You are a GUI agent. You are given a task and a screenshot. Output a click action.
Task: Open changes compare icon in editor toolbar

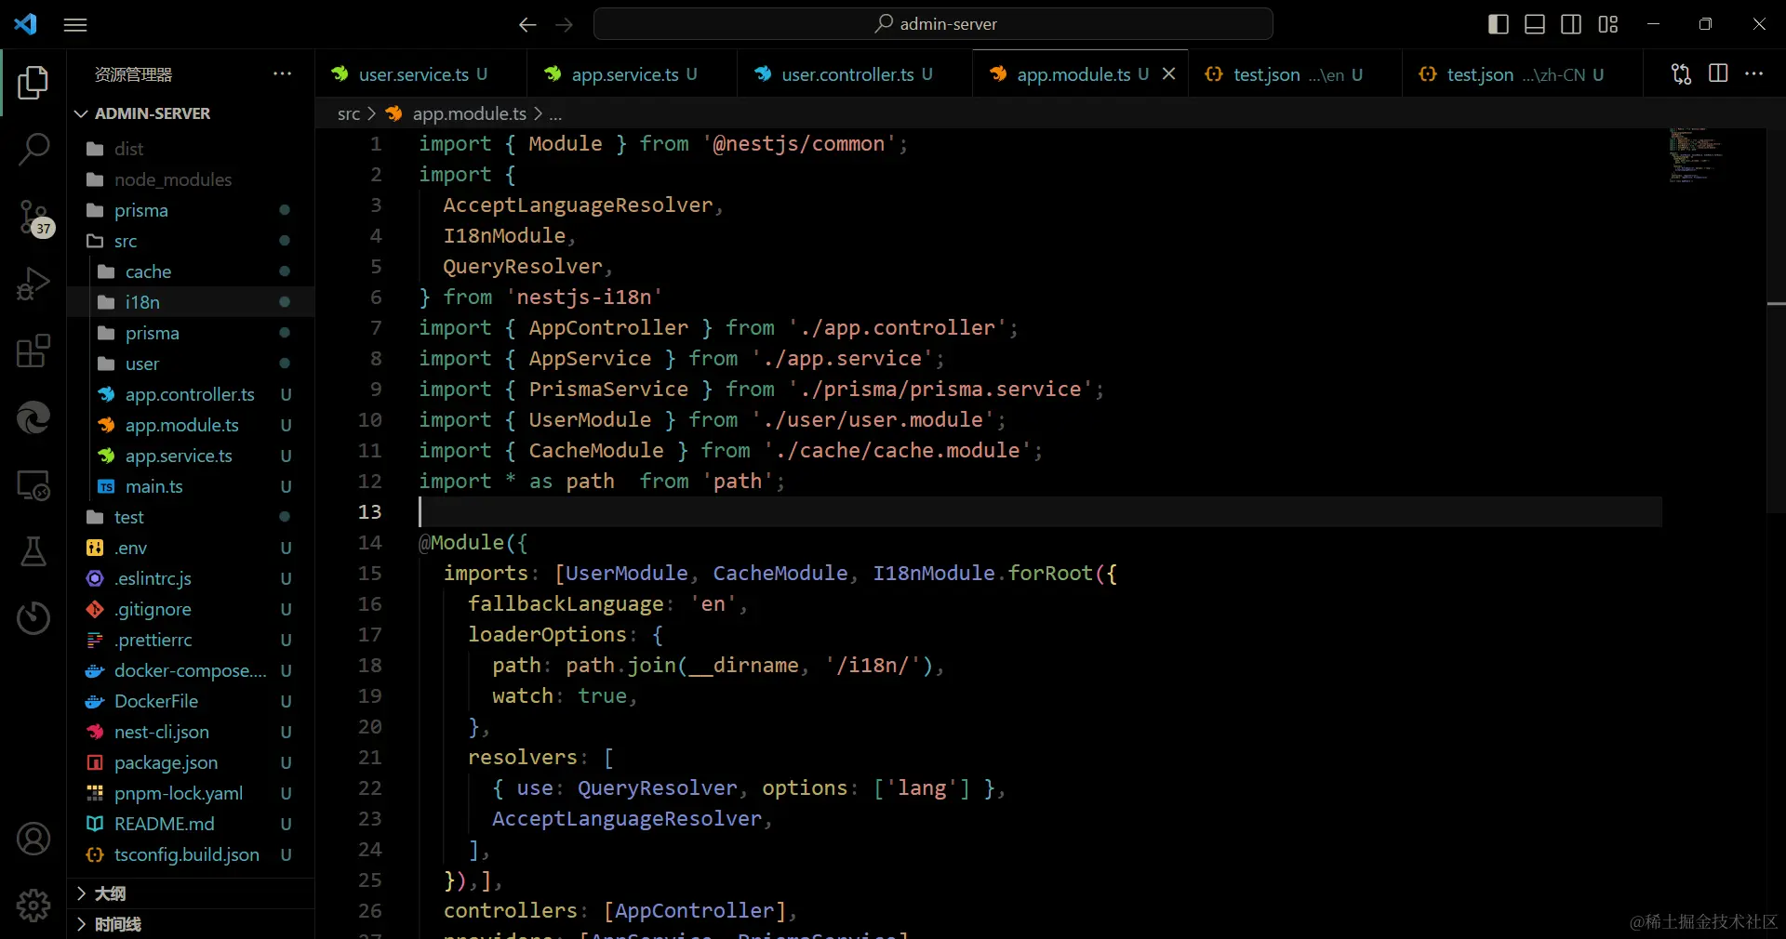[x=1682, y=74]
